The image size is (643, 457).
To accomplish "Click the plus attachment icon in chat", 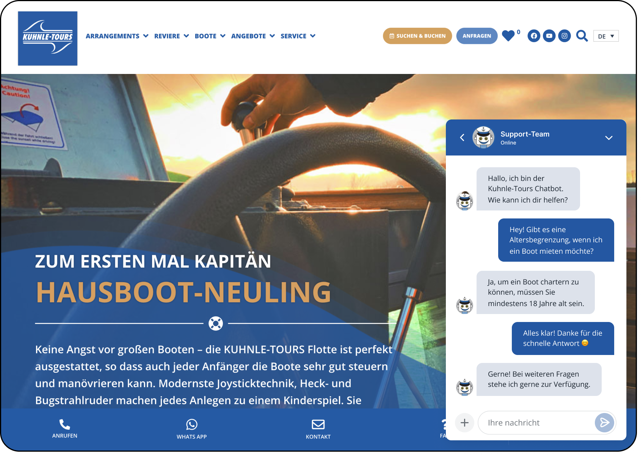I will (464, 422).
